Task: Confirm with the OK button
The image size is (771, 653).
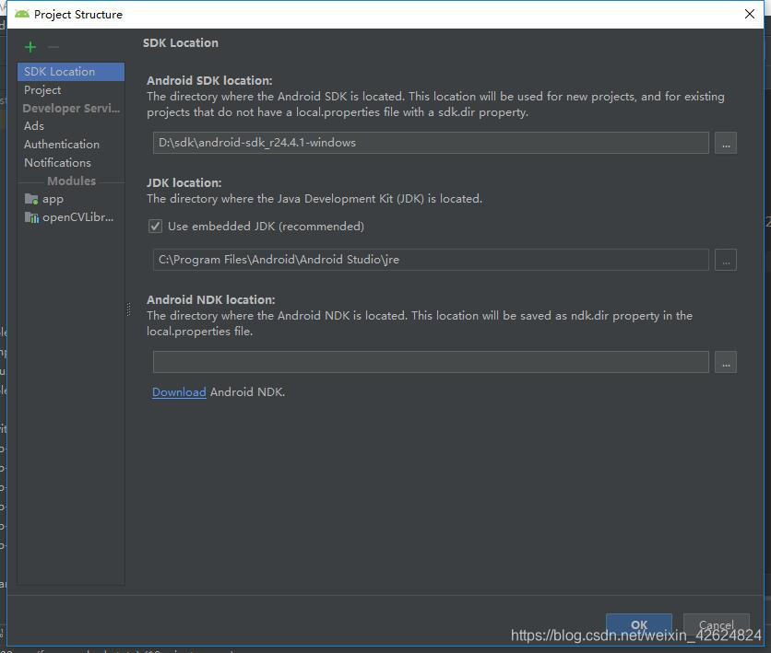Action: [x=639, y=624]
